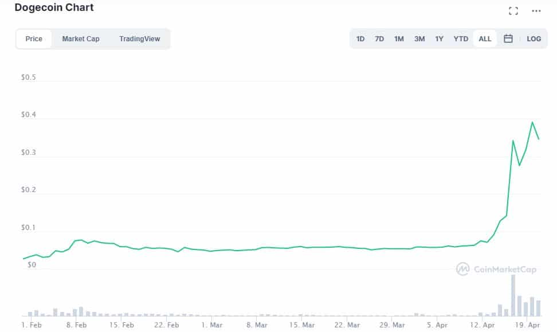The width and height of the screenshot is (557, 332).
Task: Select the 3M time range
Action: click(419, 39)
